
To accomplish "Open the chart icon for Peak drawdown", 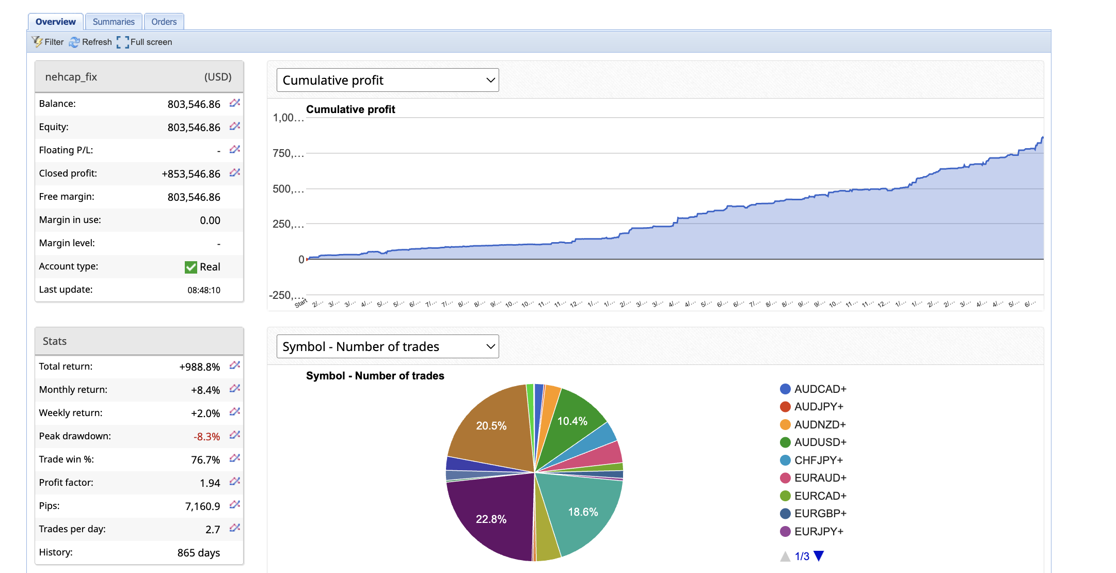I will [x=235, y=435].
